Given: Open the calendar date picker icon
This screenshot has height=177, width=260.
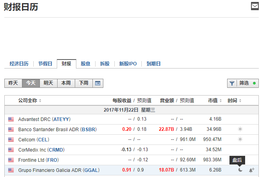Looking at the screenshot, I should pyautogui.click(x=97, y=83).
